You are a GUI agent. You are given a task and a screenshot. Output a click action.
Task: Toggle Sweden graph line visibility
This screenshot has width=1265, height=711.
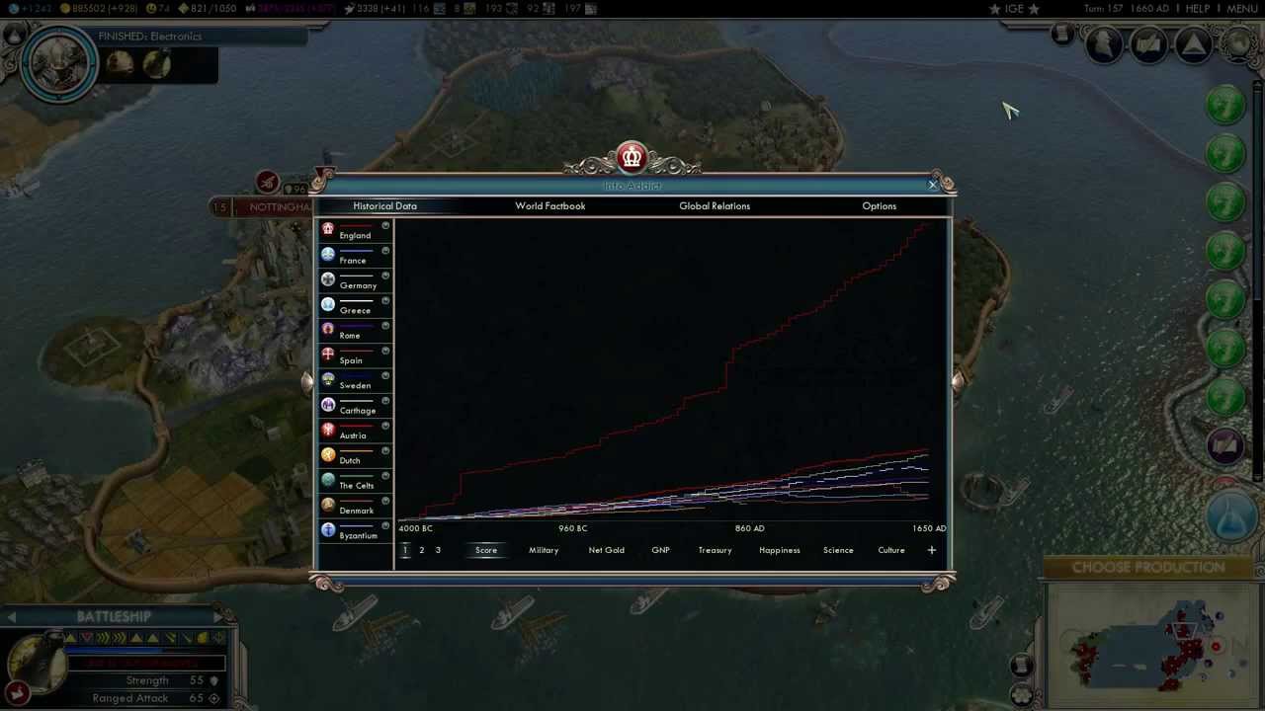(x=385, y=376)
